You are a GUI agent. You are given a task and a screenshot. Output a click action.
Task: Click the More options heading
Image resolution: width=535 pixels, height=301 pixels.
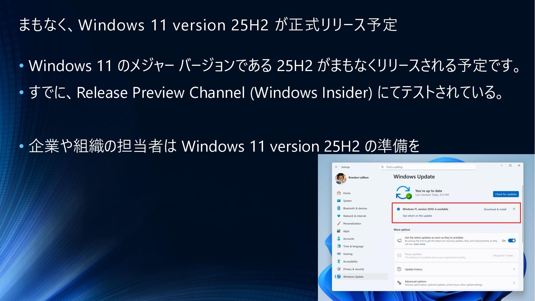402,230
